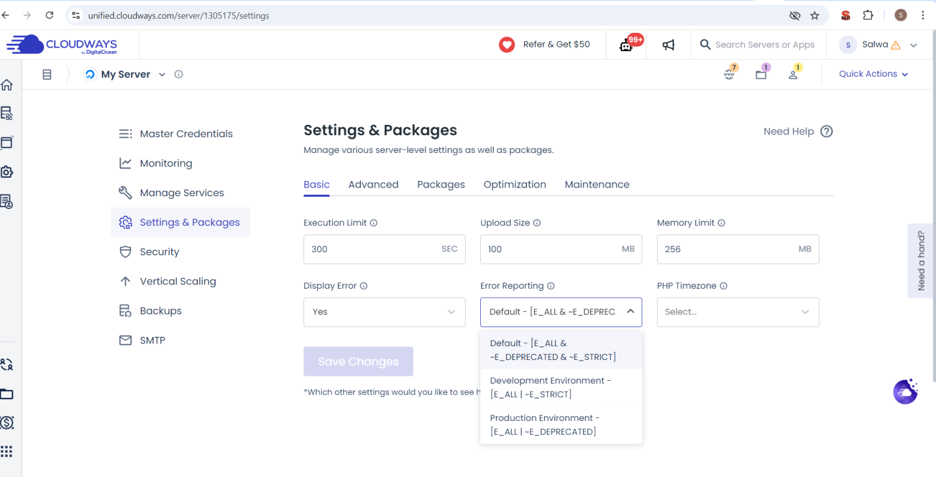Open Security in the side menu
936x477 pixels.
click(180, 252)
